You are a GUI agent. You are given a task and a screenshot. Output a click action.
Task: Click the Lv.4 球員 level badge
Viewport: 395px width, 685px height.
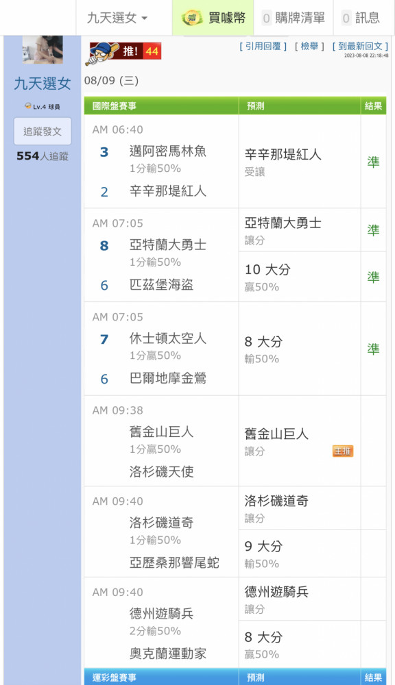click(x=43, y=107)
